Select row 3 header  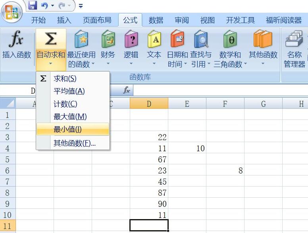(x=8, y=137)
